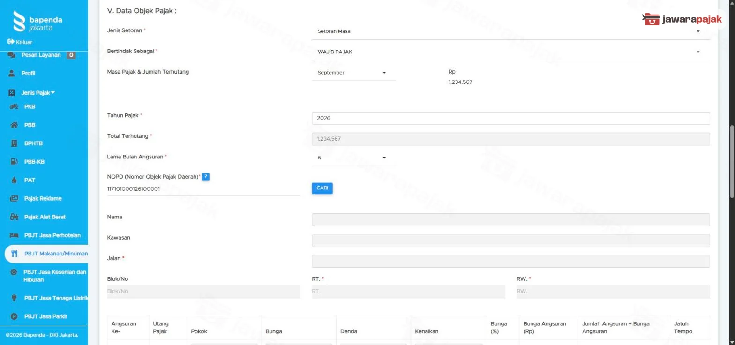Screen dimensions: 735x345
Task: Click the PBJT Jasa Parkir parking icon
Action: pyautogui.click(x=14, y=316)
